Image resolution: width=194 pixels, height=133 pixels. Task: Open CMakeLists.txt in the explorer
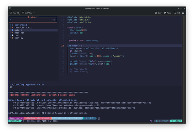[23, 27]
